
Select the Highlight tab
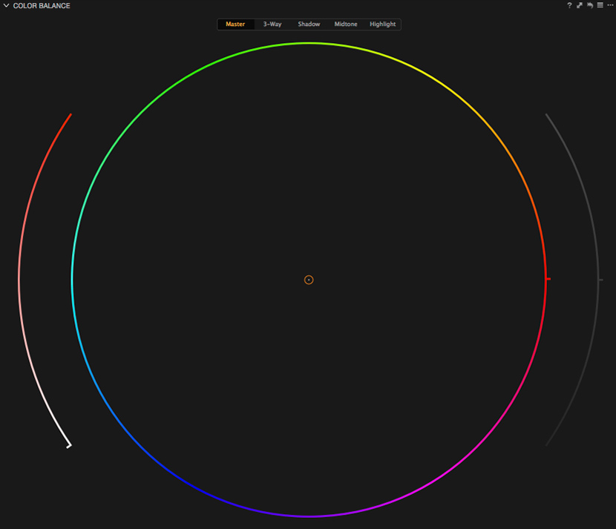coord(383,24)
